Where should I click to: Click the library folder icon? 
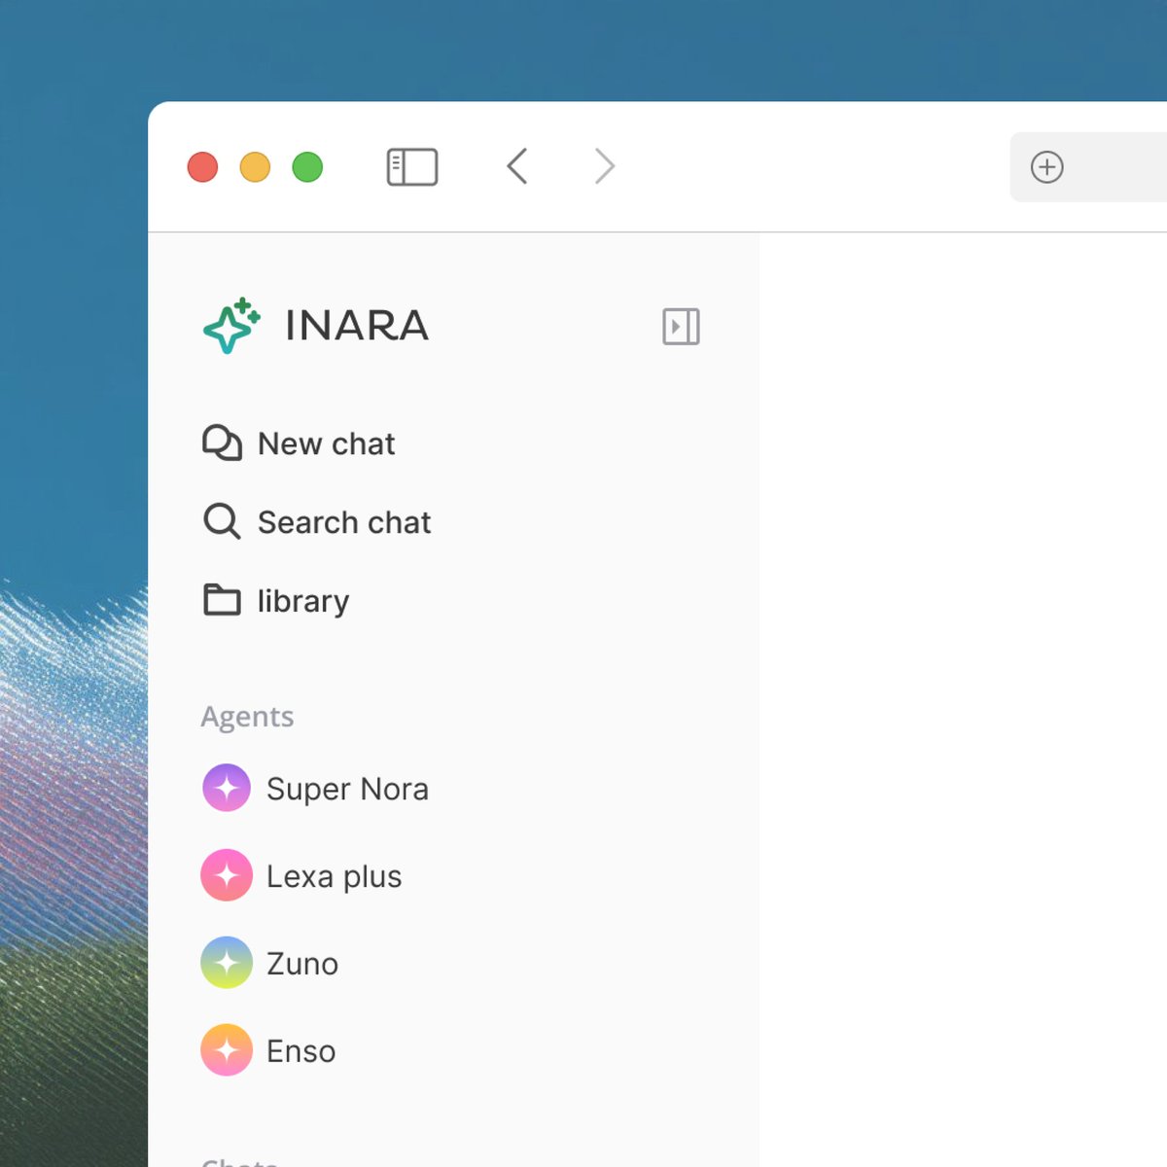[x=222, y=600]
